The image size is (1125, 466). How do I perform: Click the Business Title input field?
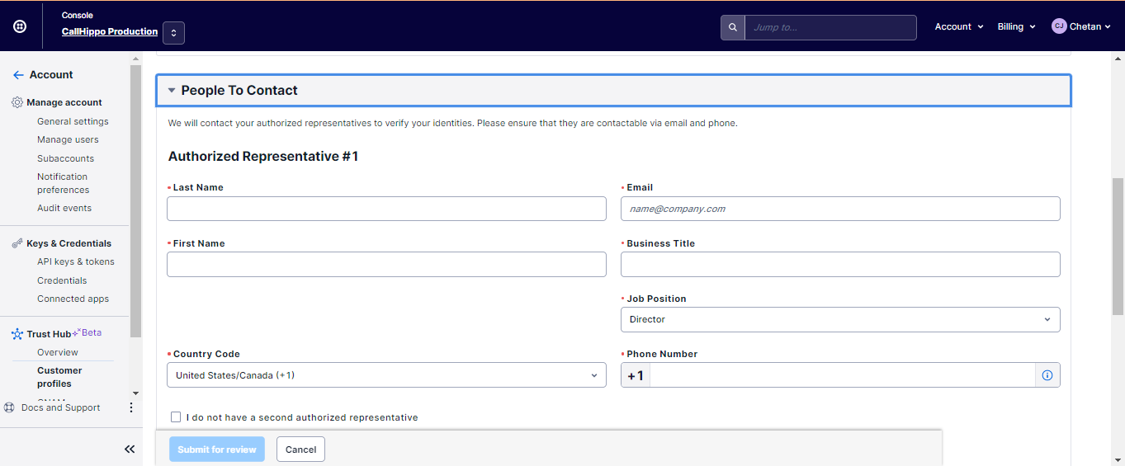[x=840, y=265]
